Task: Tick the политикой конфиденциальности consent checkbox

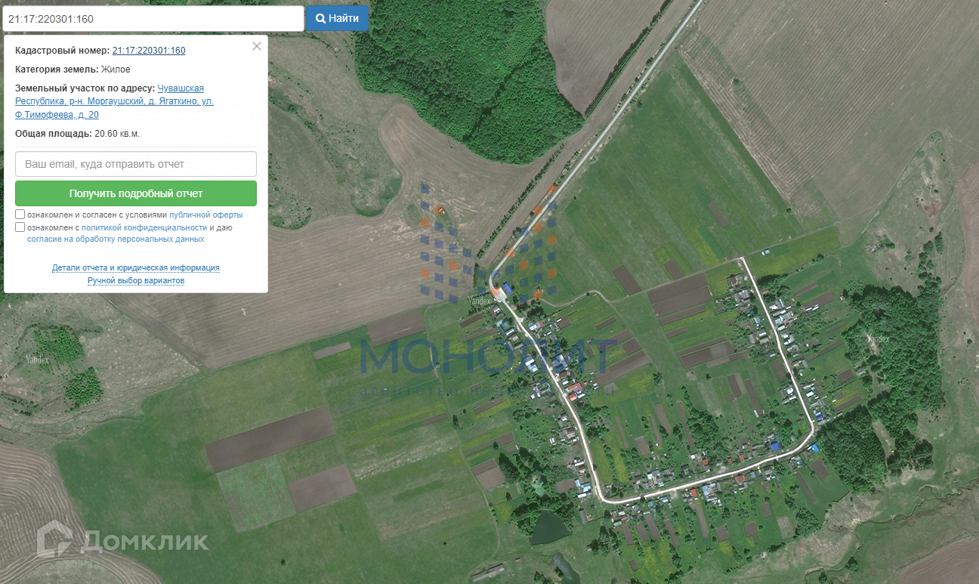Action: [20, 227]
